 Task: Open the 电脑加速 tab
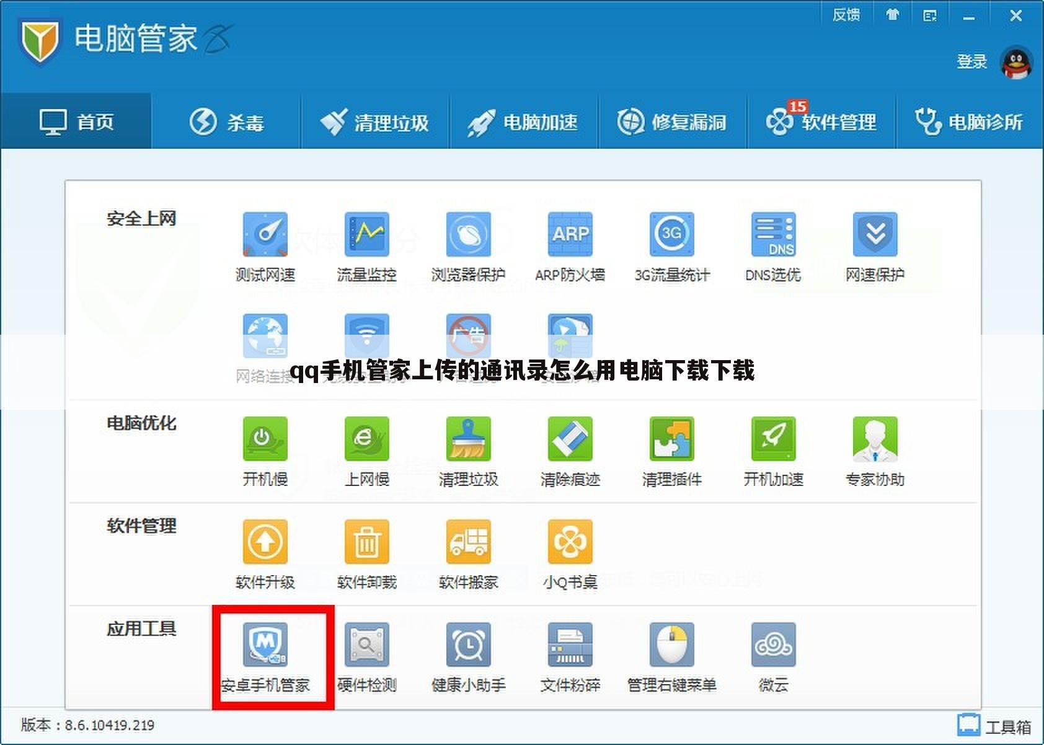[x=524, y=121]
